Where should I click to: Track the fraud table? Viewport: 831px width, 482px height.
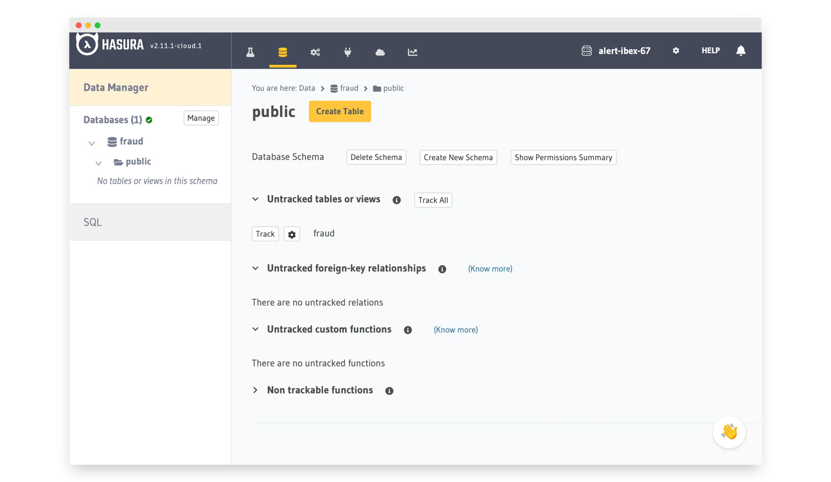point(265,234)
